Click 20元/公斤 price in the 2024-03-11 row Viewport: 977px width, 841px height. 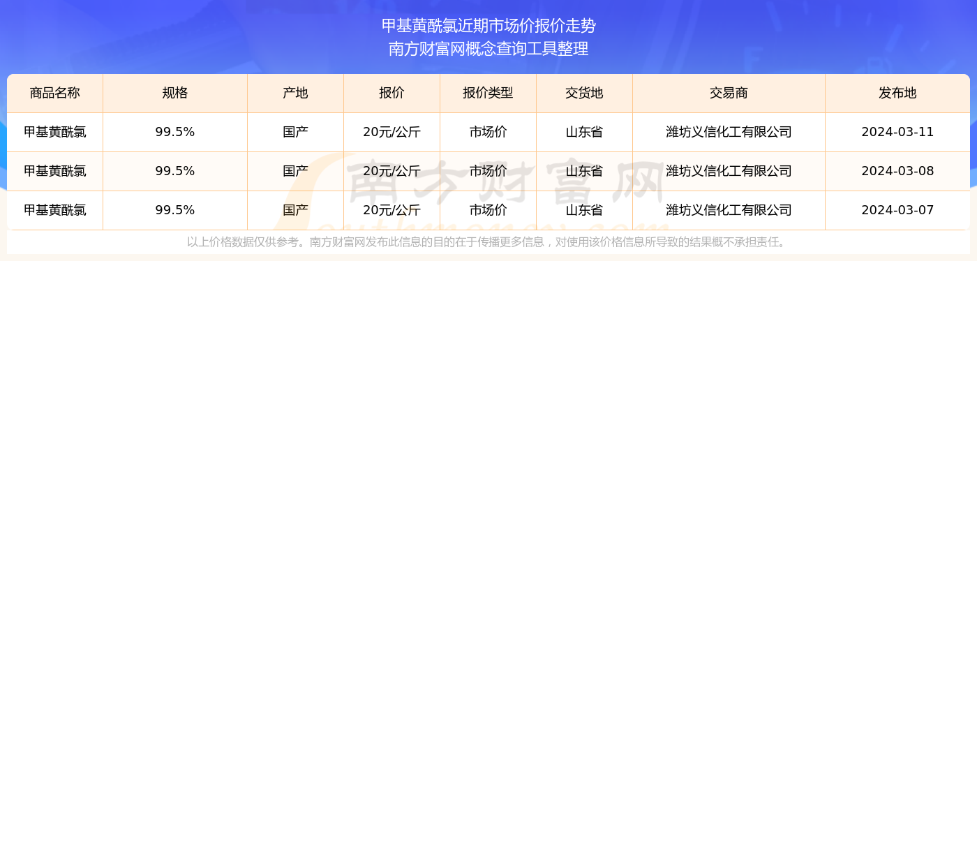(x=392, y=132)
